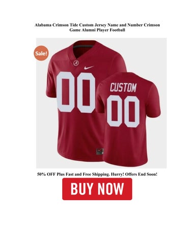Click the first zero on jersey front
The image size is (189, 245).
point(65,92)
